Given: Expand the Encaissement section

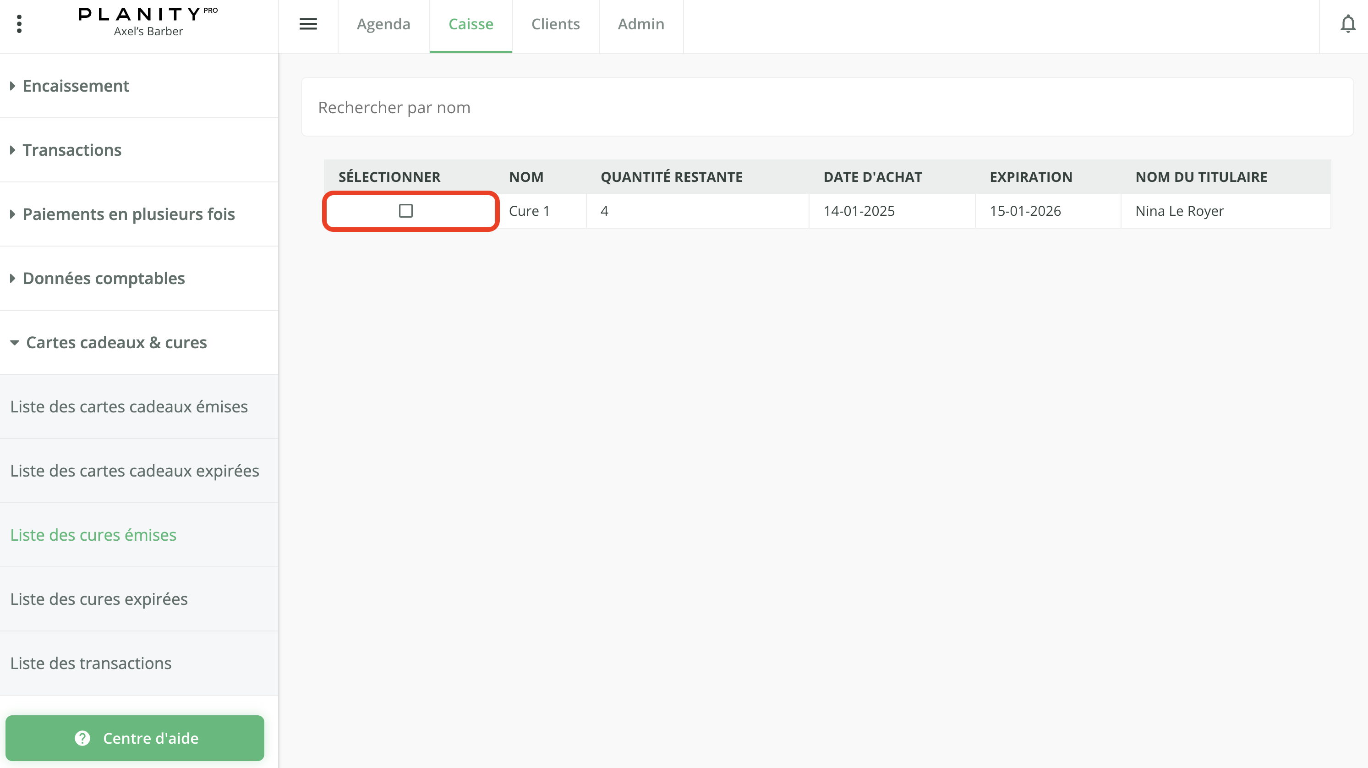Looking at the screenshot, I should tap(76, 86).
